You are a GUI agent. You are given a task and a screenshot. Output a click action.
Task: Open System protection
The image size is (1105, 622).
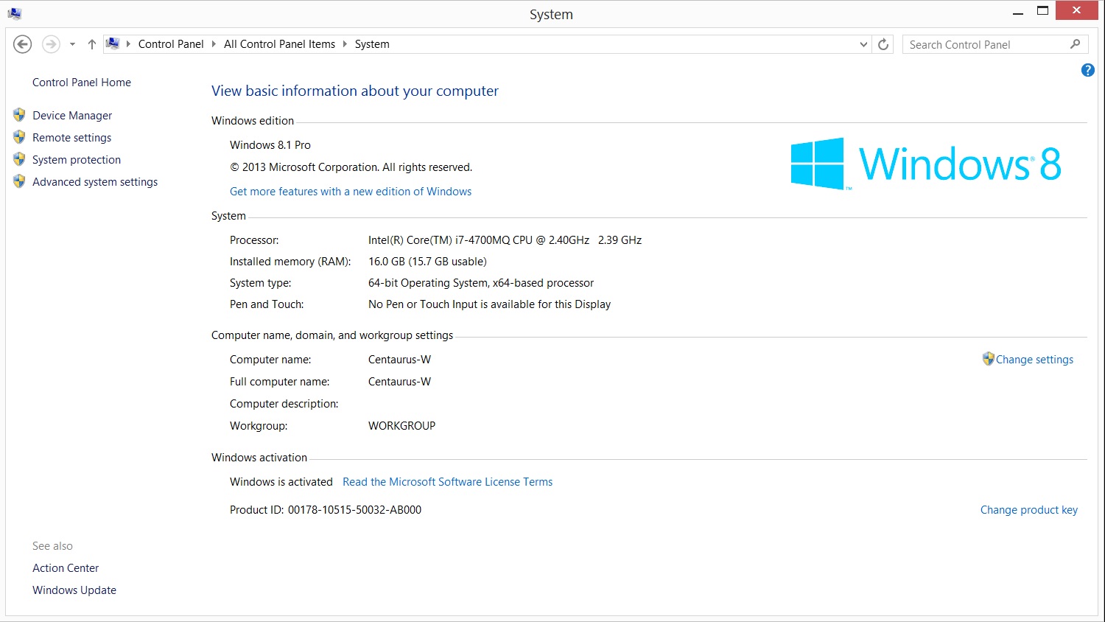tap(77, 160)
